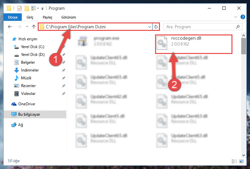Open recent locations dropdown arrow
Image resolution: width=250 pixels, height=169 pixels.
[27, 27]
